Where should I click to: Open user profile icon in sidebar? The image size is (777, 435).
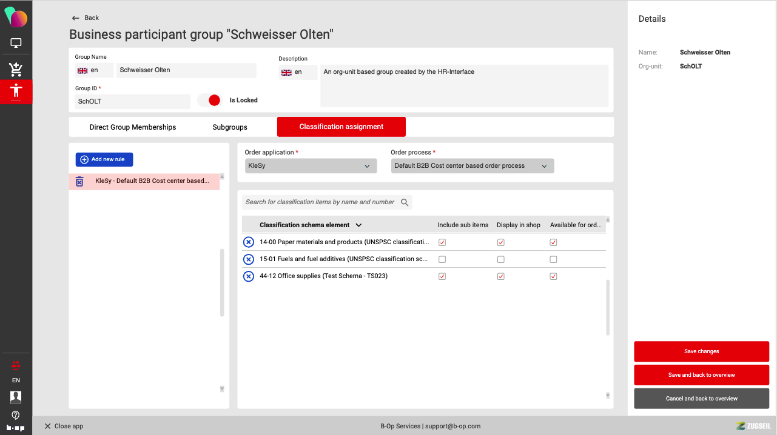pos(16,397)
